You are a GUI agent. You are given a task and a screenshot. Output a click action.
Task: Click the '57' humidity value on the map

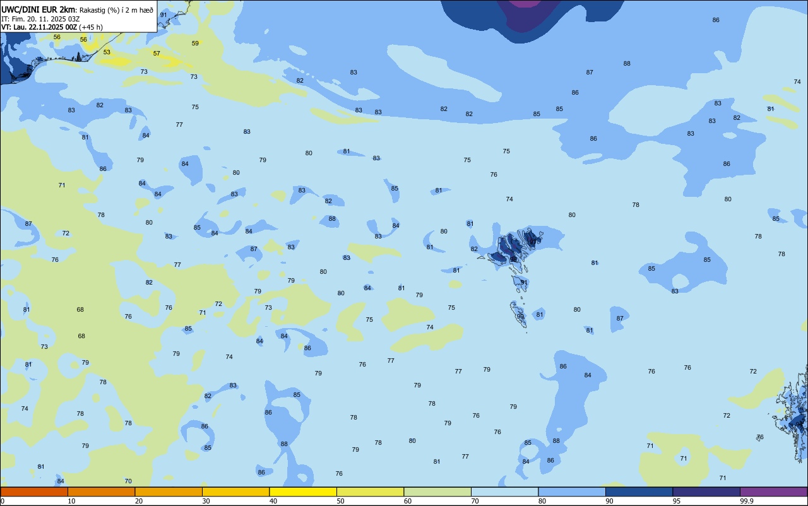coord(157,54)
